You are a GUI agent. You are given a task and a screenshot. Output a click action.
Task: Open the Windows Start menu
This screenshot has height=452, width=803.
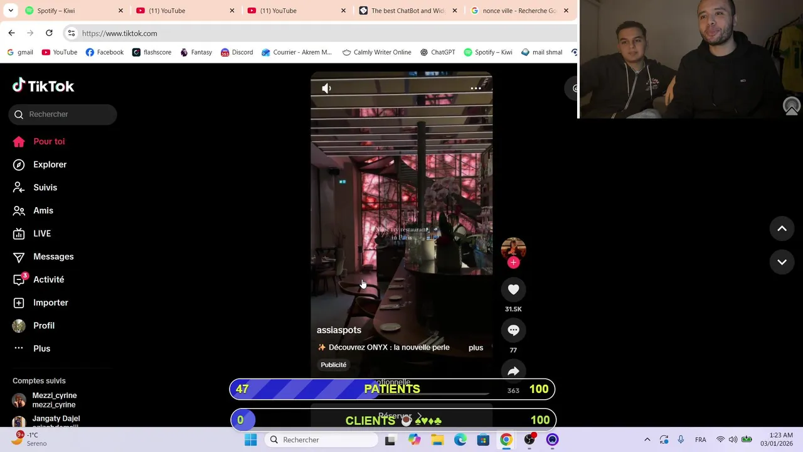[x=250, y=440]
